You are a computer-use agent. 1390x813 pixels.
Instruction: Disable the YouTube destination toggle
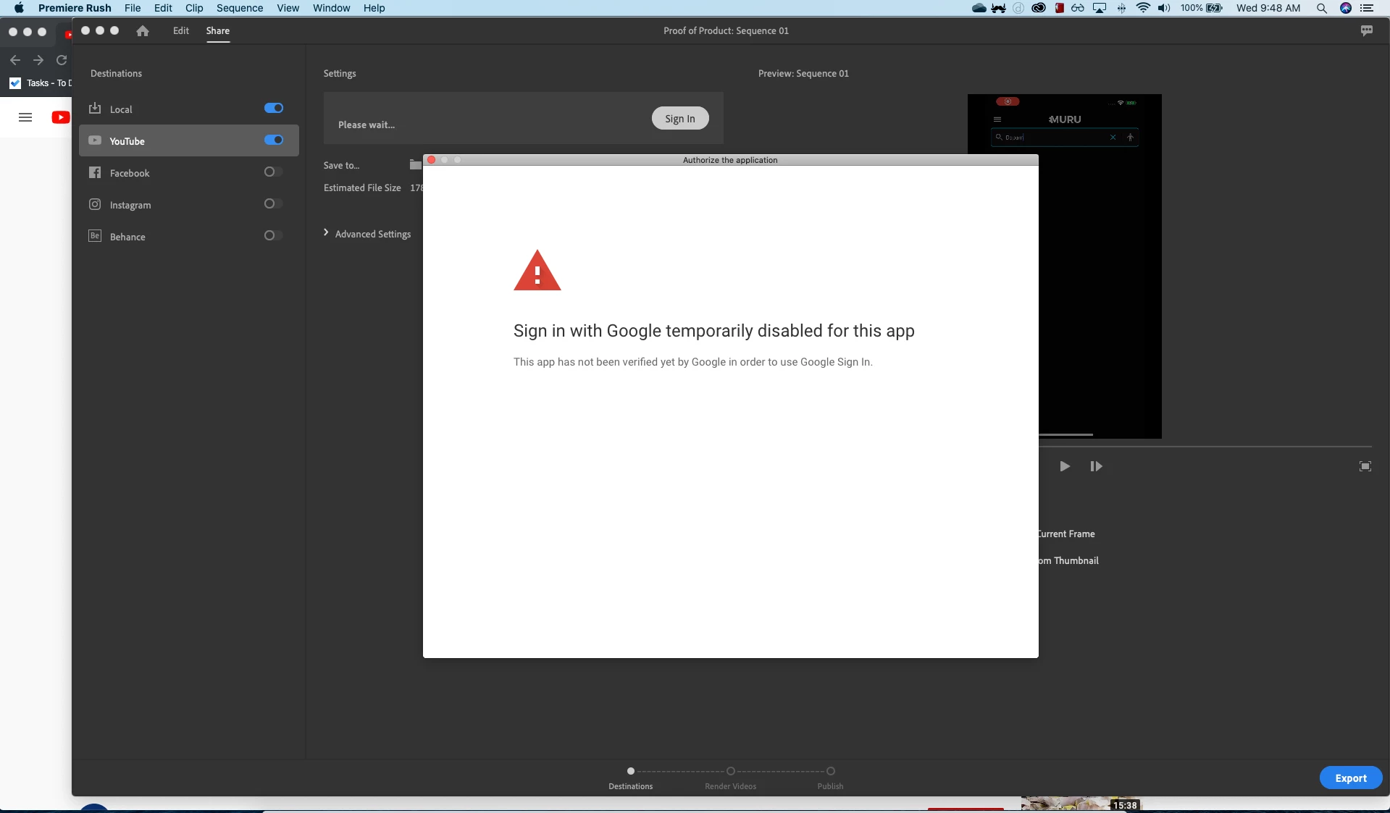[274, 140]
